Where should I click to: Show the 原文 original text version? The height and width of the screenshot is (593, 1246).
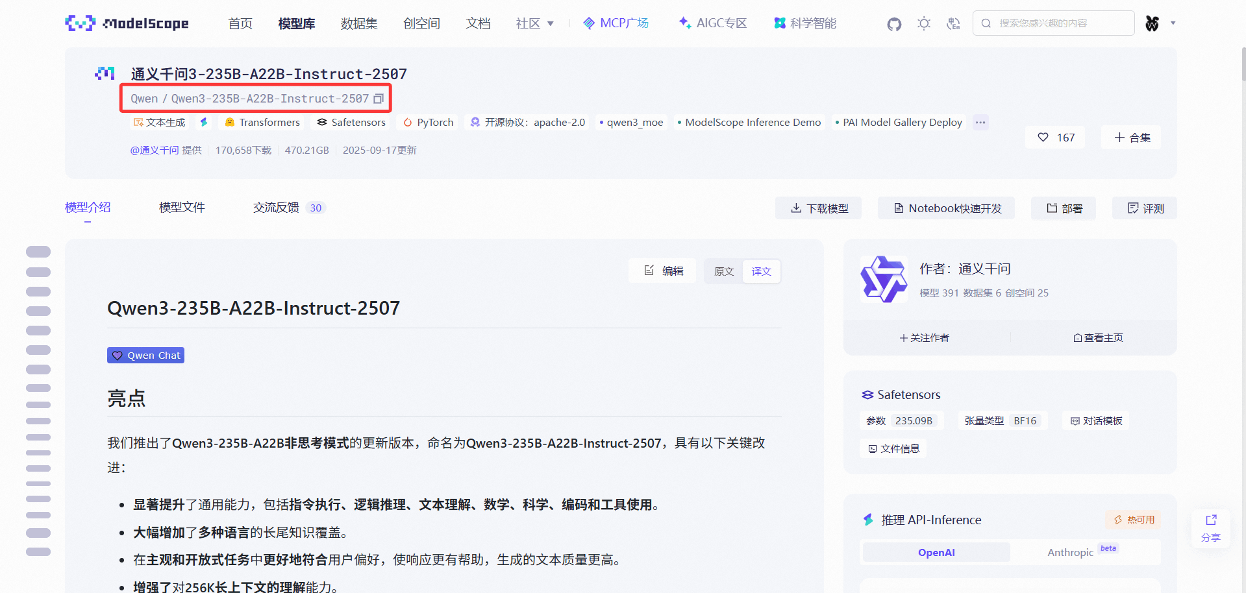(724, 271)
